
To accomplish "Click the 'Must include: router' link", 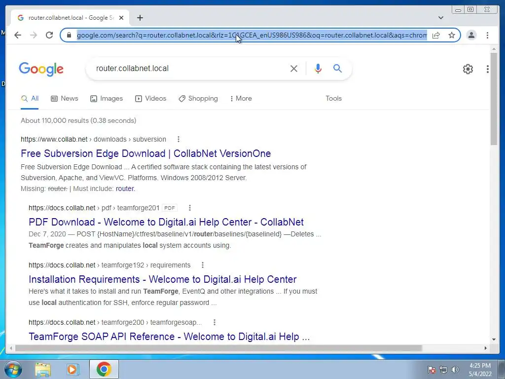I will tap(125, 189).
